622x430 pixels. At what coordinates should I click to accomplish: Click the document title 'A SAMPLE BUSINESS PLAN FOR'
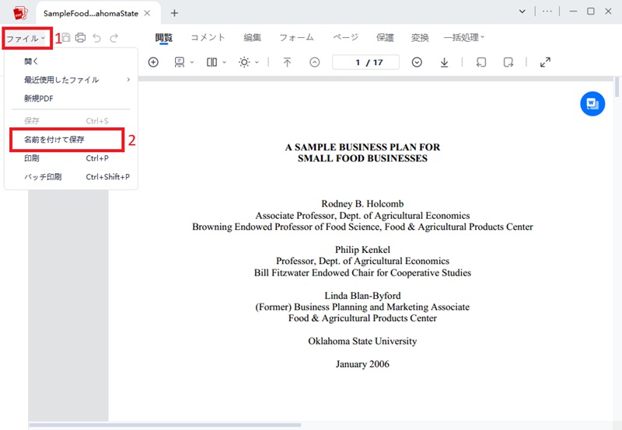[x=362, y=147]
